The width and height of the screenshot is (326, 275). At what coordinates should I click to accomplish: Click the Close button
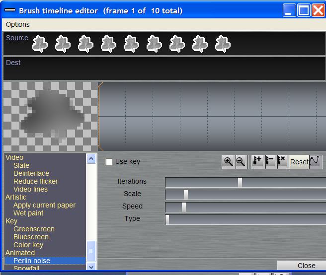pos(306,266)
